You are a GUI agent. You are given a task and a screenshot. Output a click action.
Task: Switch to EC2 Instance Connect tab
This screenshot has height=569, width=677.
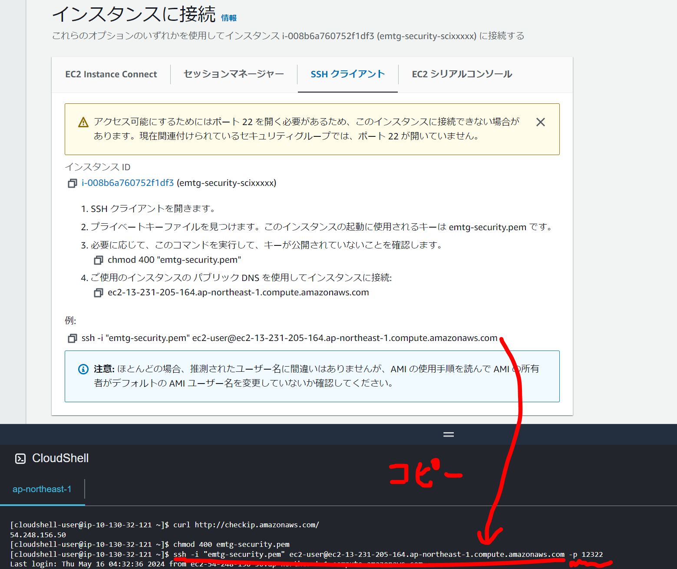pos(111,74)
